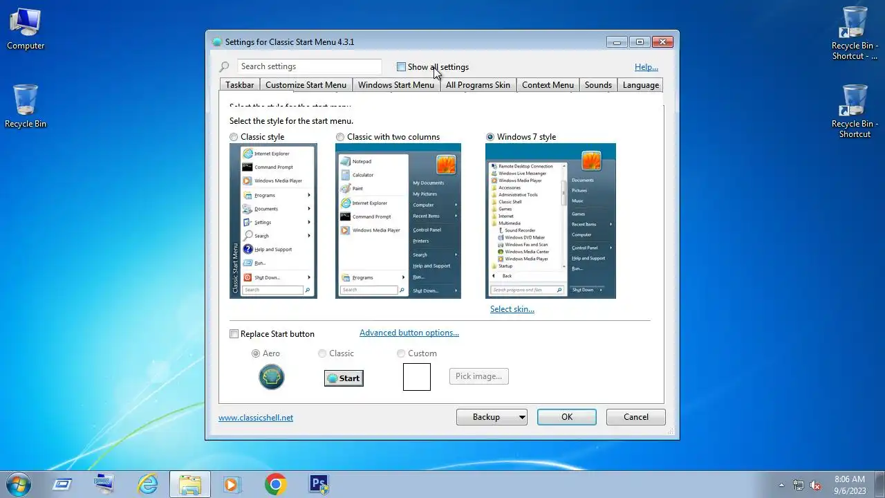Image resolution: width=885 pixels, height=498 pixels.
Task: Click the on-screen keyboard computer taskbar icon
Action: click(104, 484)
